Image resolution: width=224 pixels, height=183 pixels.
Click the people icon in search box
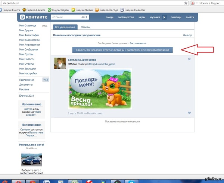[x=87, y=17]
